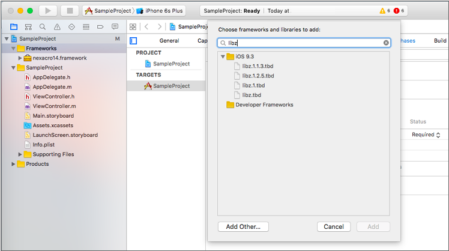Open the Debug navigator

(86, 27)
